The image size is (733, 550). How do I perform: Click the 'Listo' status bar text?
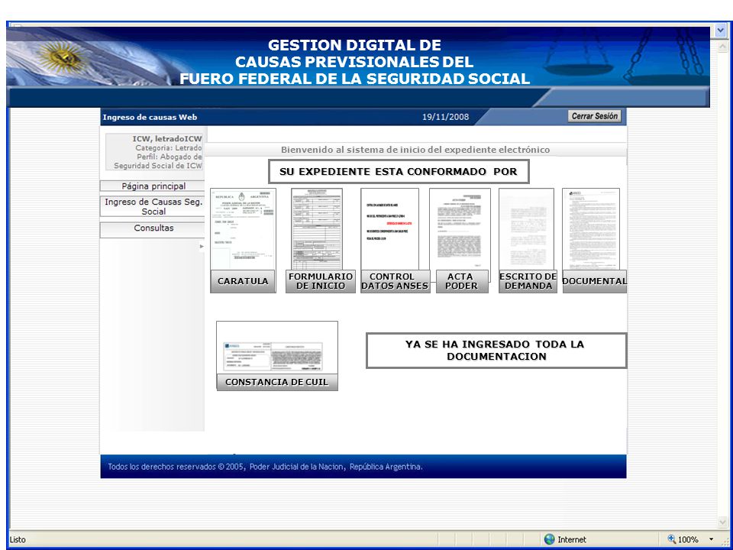[18, 540]
